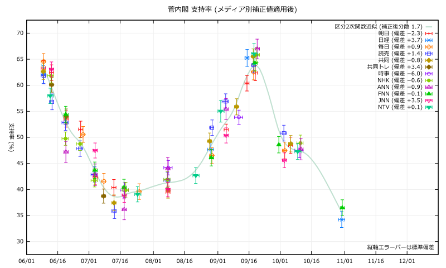Click the 共同 filled diamond legend marker
446x268 pixels.
429,60
